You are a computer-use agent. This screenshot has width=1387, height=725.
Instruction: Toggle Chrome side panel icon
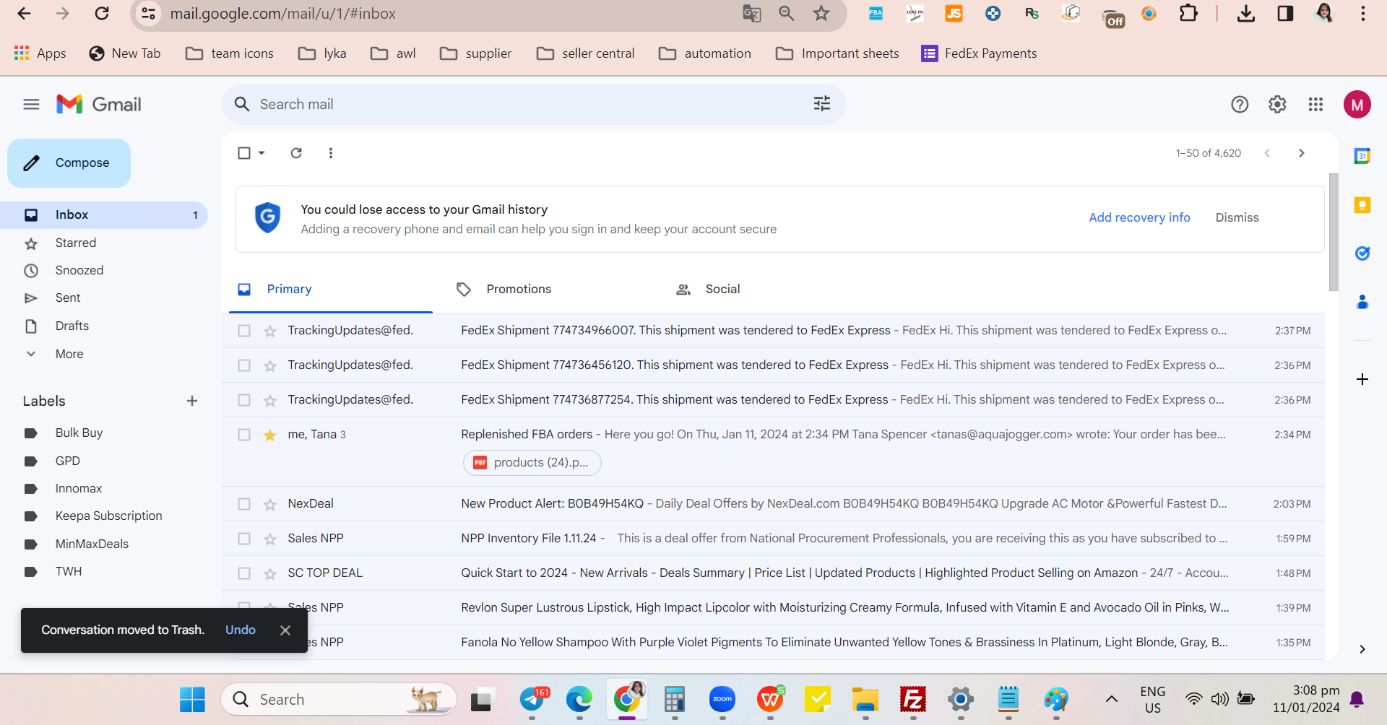(x=1285, y=14)
